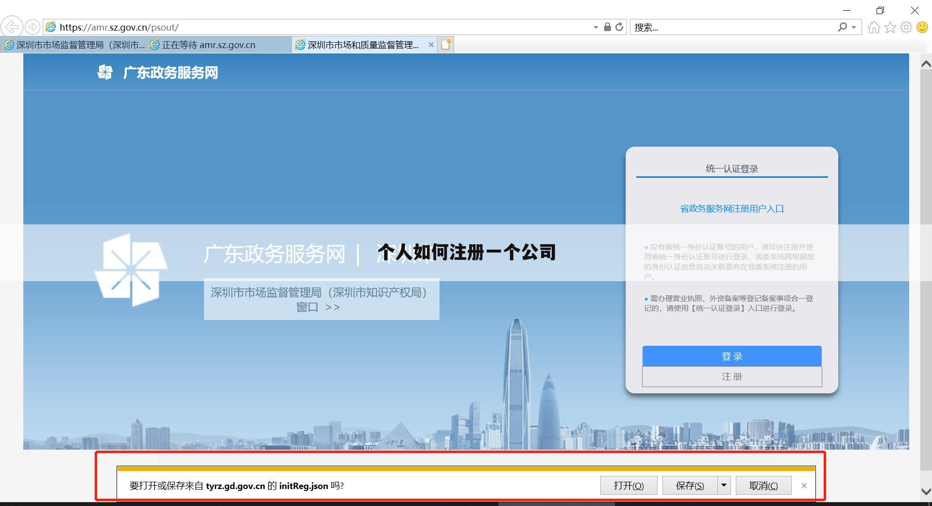The height and width of the screenshot is (506, 932).
Task: Open the browser settings gear
Action: [x=906, y=27]
